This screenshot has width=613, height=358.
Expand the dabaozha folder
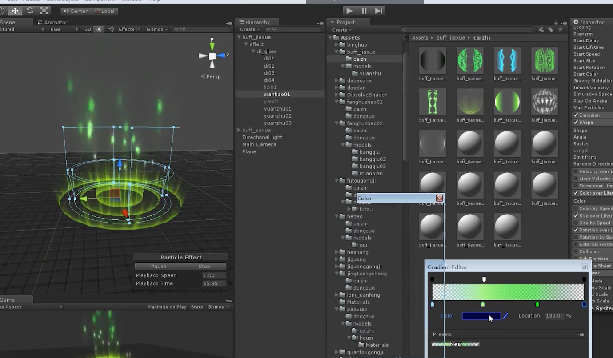(x=337, y=80)
